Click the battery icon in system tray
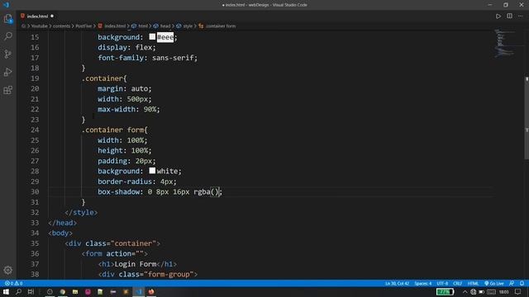This screenshot has height=297, width=529. [x=481, y=292]
